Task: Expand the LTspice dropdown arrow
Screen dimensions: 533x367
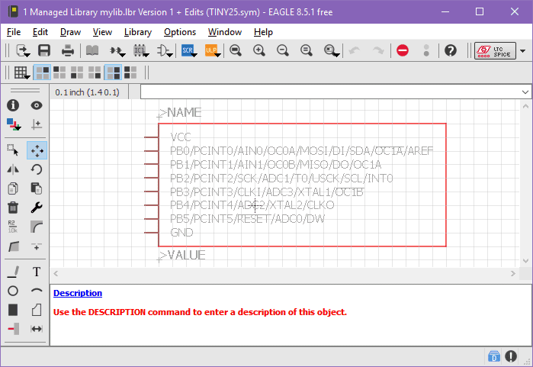Action: pos(522,50)
